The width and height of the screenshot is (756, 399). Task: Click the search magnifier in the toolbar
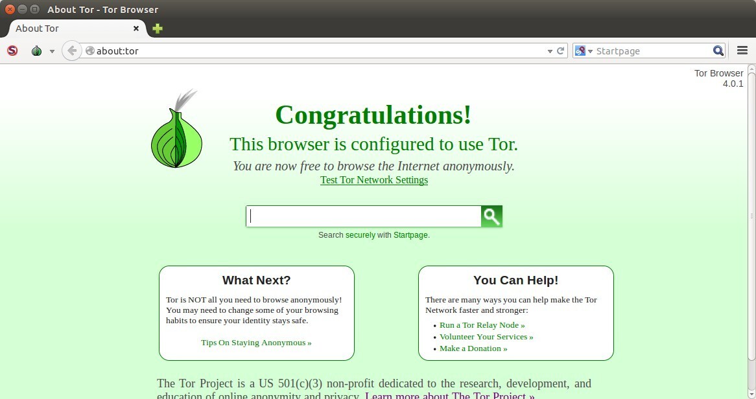(x=718, y=50)
